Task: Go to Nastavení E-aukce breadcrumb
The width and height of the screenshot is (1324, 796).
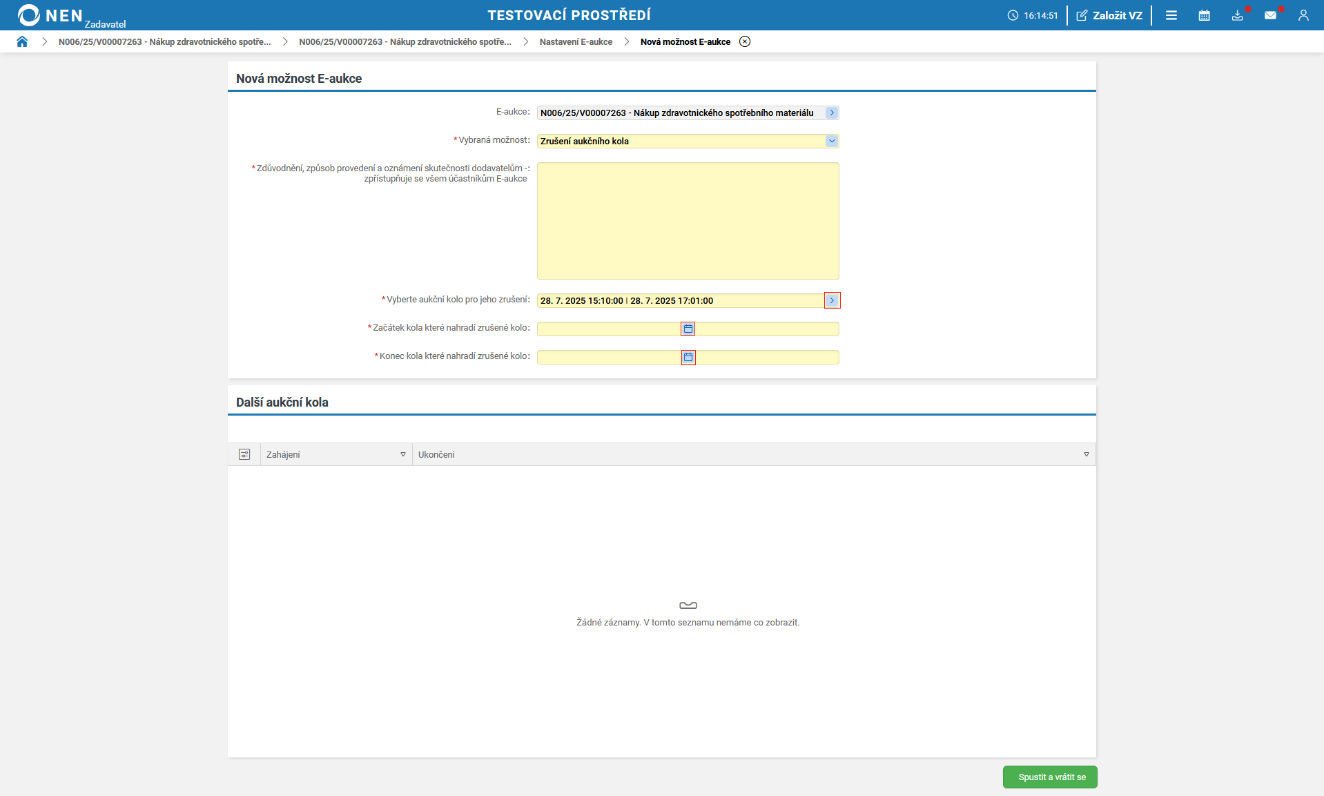Action: coord(576,41)
